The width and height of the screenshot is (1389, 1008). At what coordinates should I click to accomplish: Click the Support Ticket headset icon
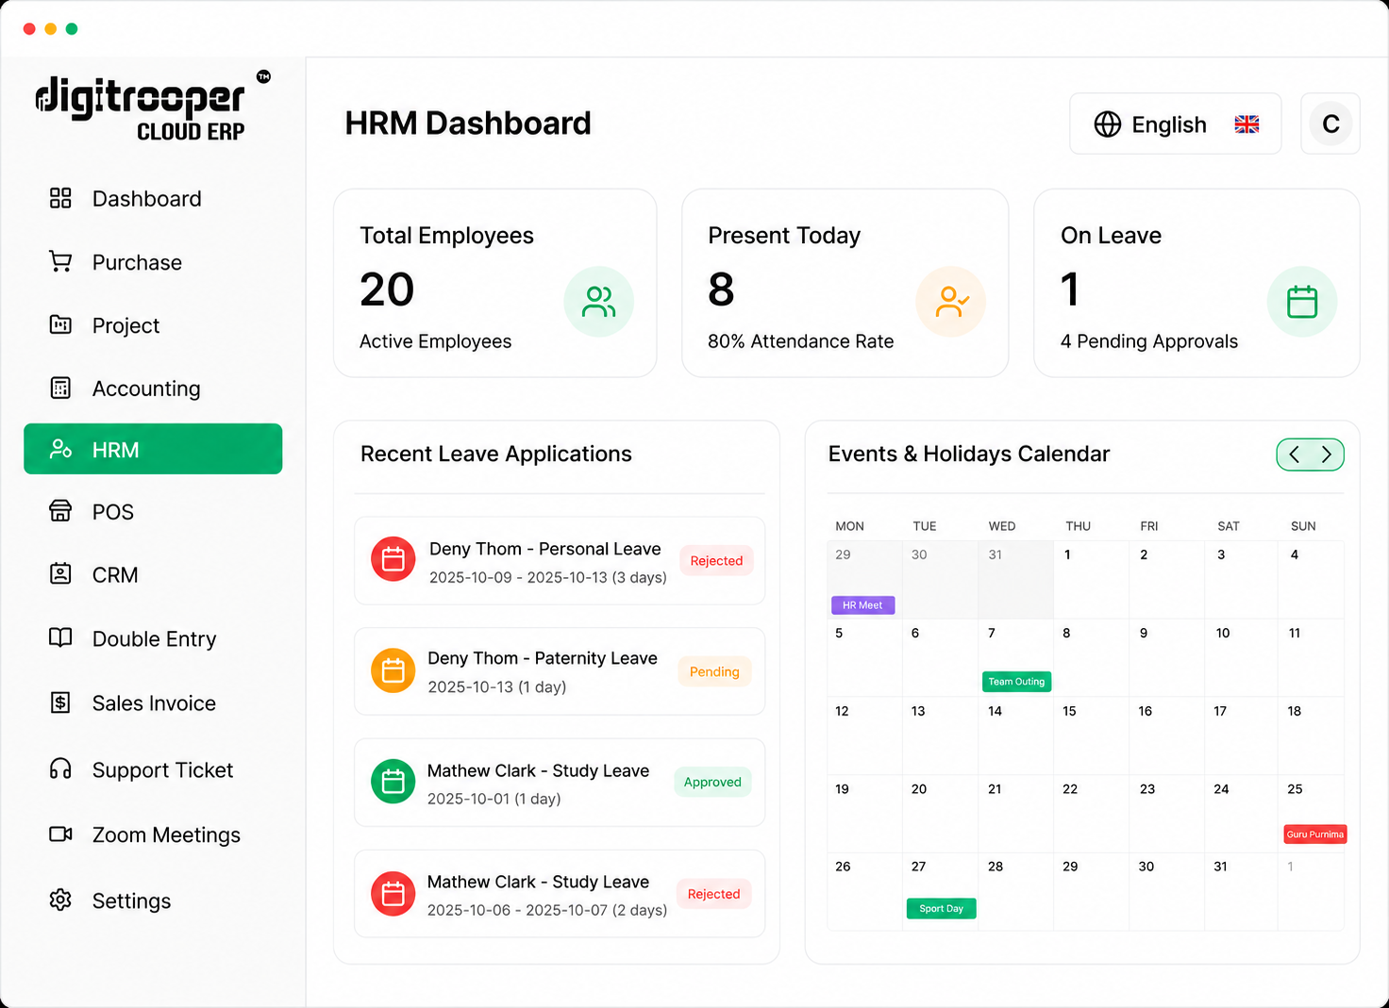click(x=60, y=769)
